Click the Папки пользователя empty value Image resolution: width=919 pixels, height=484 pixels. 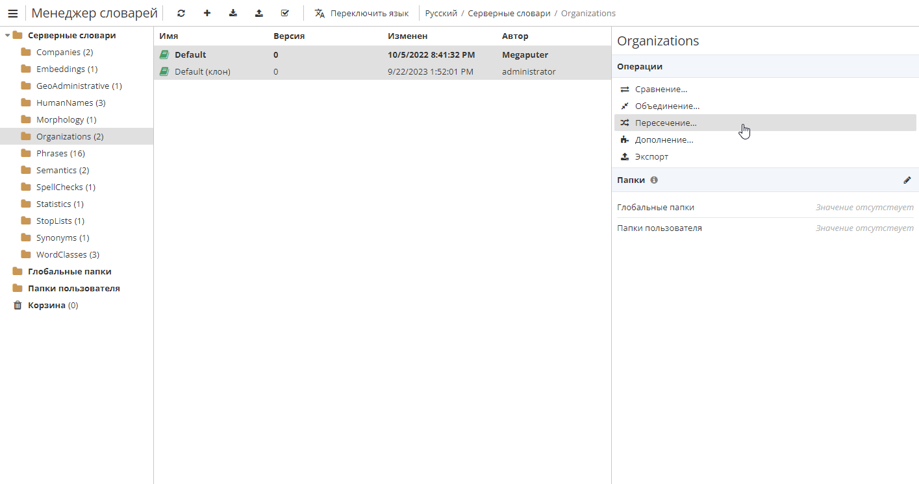click(x=864, y=228)
